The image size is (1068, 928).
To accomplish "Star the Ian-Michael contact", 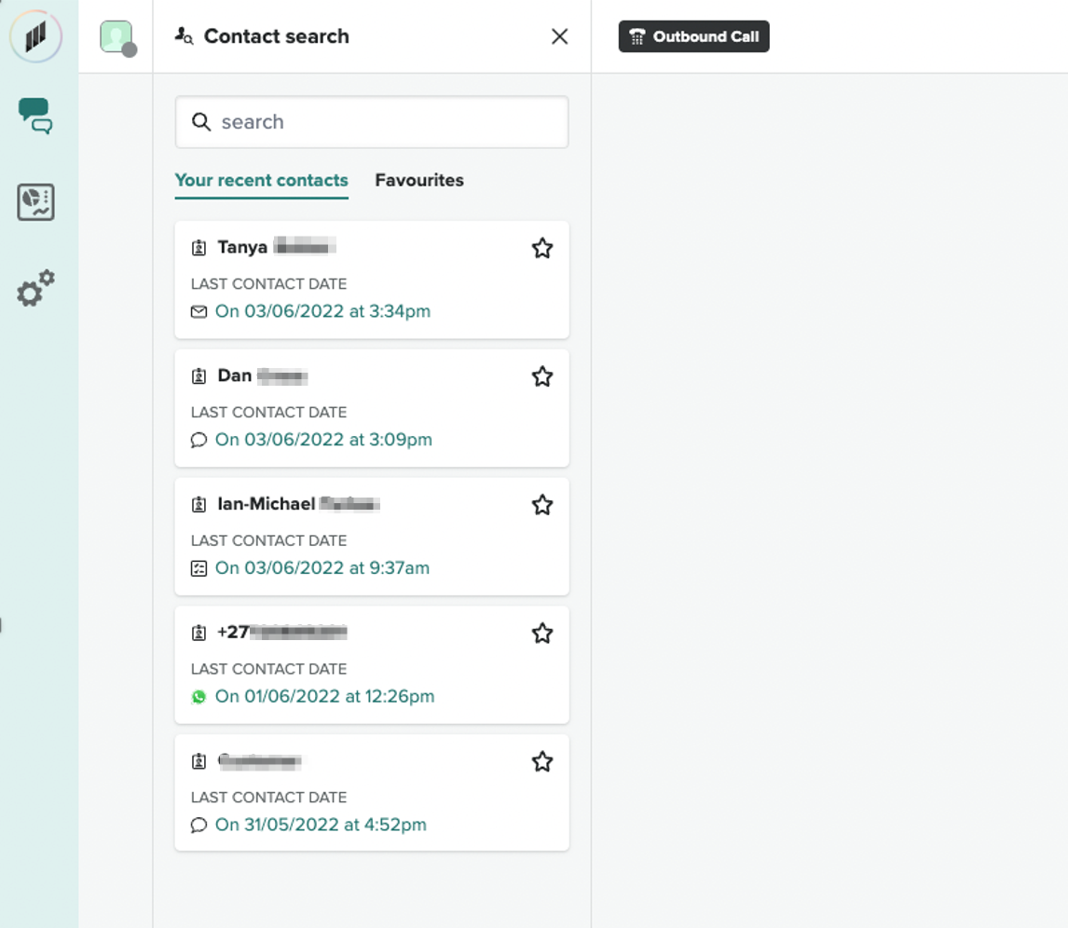I will point(541,505).
